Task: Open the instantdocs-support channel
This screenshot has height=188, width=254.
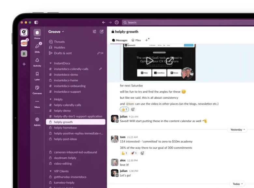Action: (x=76, y=92)
